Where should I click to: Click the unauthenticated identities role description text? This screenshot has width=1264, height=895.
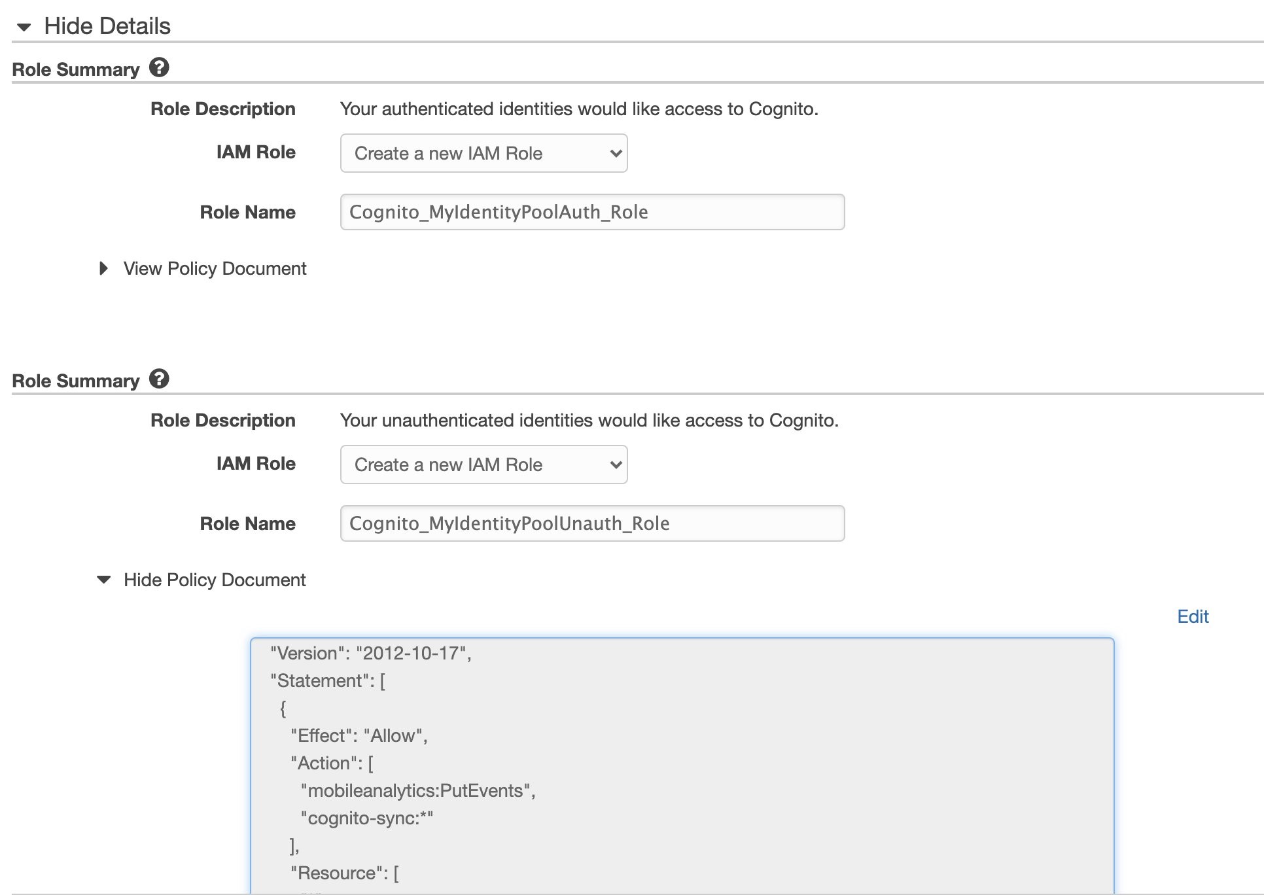click(x=589, y=420)
